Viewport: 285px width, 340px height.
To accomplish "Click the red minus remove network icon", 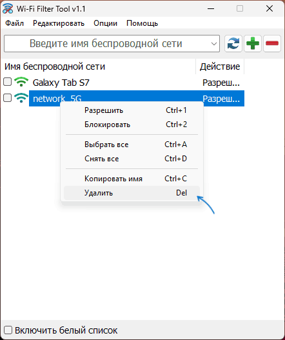I will 272,44.
